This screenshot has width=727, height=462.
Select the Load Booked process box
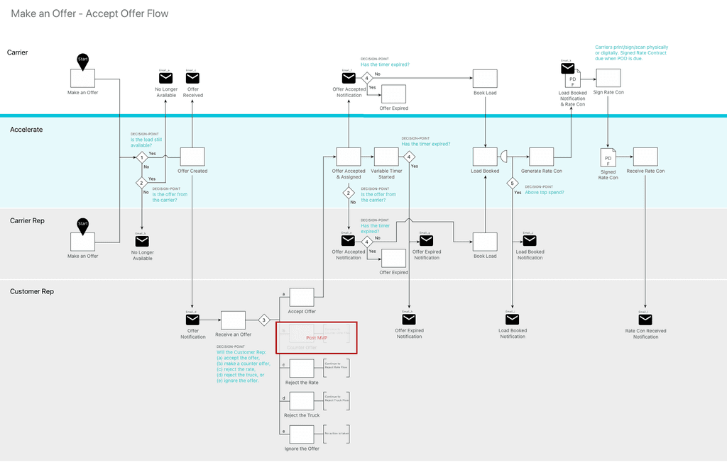tap(485, 157)
